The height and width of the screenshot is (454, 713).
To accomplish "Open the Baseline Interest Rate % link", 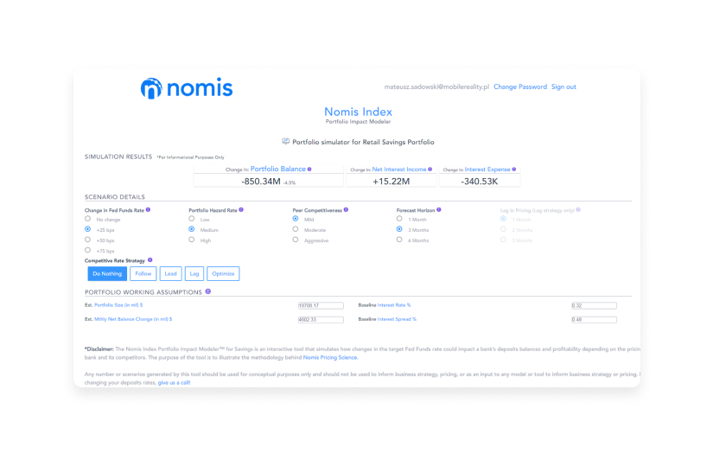I will [394, 305].
